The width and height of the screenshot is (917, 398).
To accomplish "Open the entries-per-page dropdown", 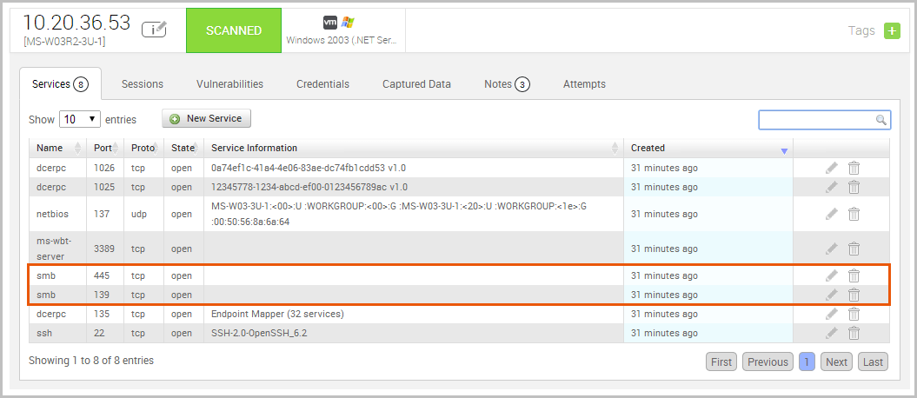I will (x=80, y=119).
